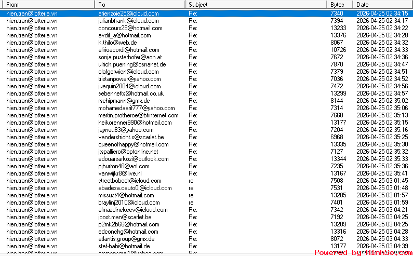Select the row sent to avdil_a@hotmail.com
The width and height of the screenshot is (413, 256).
pos(207,35)
